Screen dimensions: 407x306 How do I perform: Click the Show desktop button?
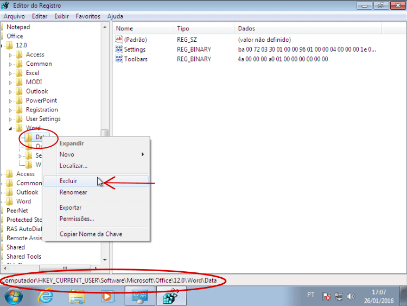[403, 296]
